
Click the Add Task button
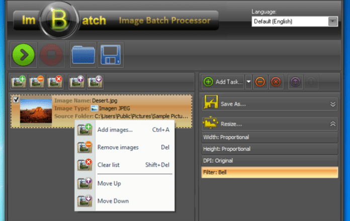pyautogui.click(x=223, y=82)
